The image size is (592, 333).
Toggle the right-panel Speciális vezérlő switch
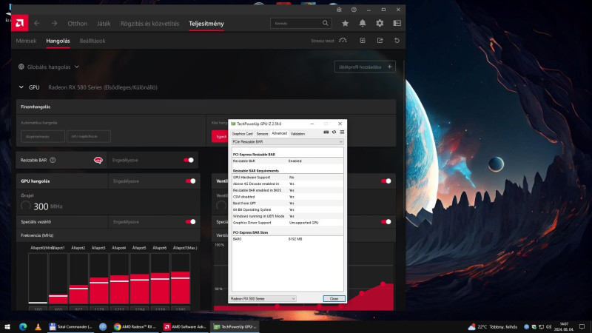(386, 221)
